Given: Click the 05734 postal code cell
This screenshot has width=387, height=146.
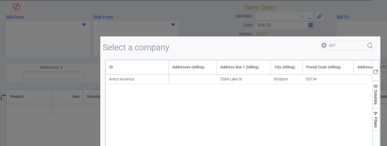Looking at the screenshot, I should (x=328, y=79).
